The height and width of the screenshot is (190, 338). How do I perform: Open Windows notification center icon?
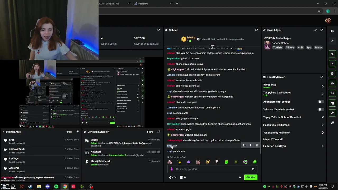click(x=332, y=186)
